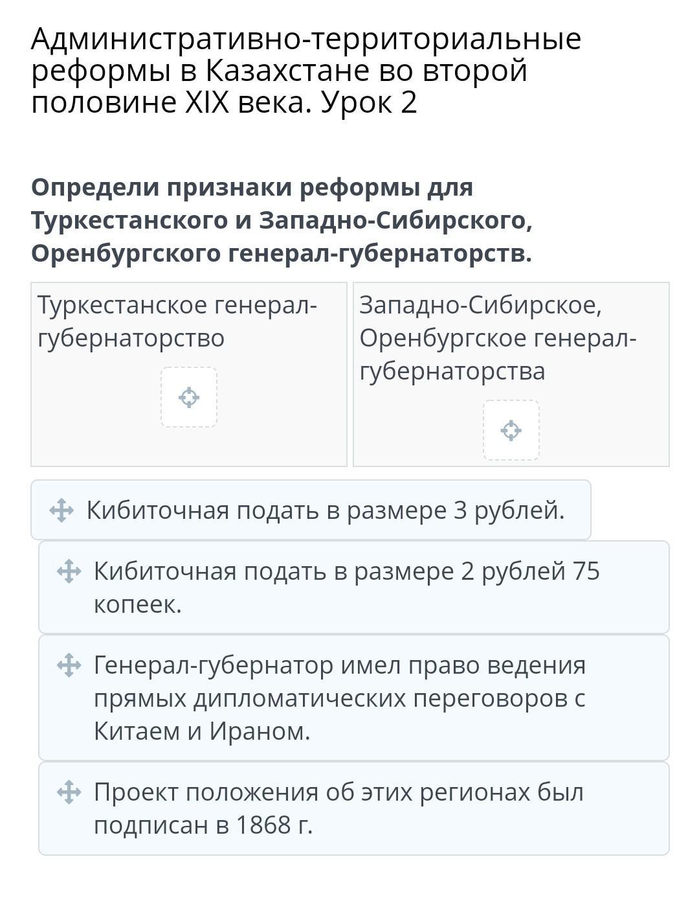This screenshot has width=699, height=903.
Task: Click move handle of 'Проект положения' card
Action: [x=69, y=793]
